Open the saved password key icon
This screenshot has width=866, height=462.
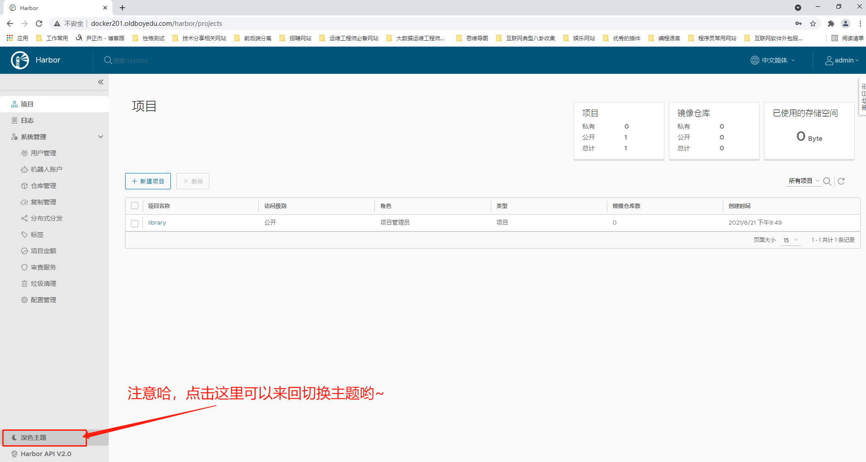[x=798, y=24]
